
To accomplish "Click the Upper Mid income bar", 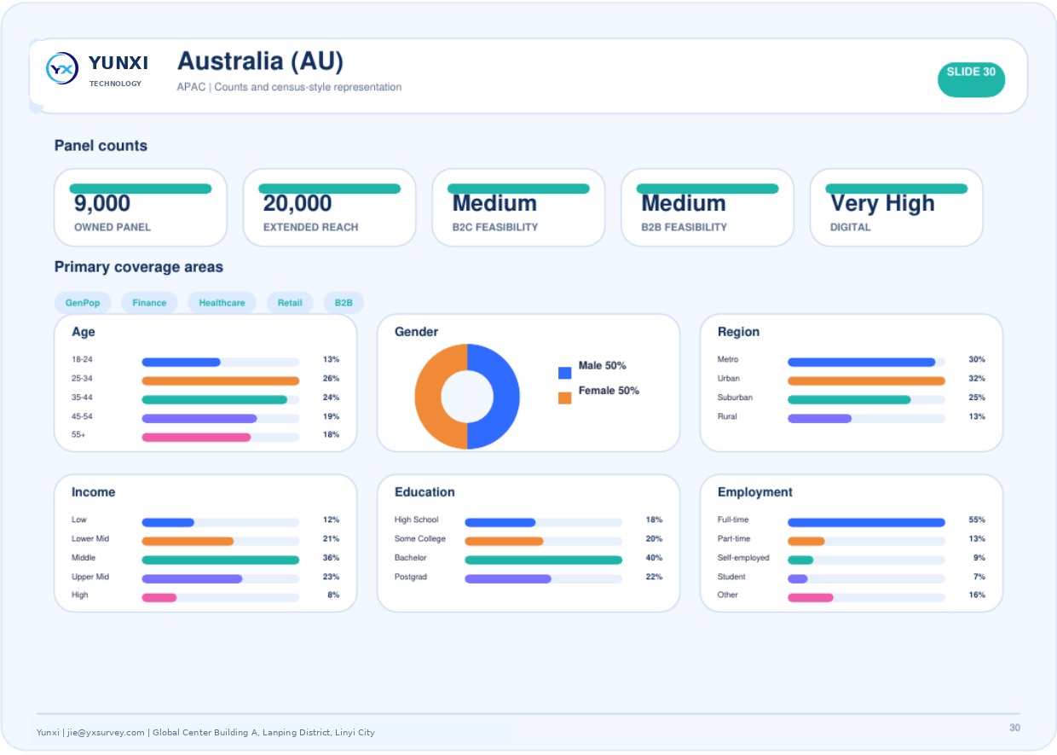I will point(192,579).
